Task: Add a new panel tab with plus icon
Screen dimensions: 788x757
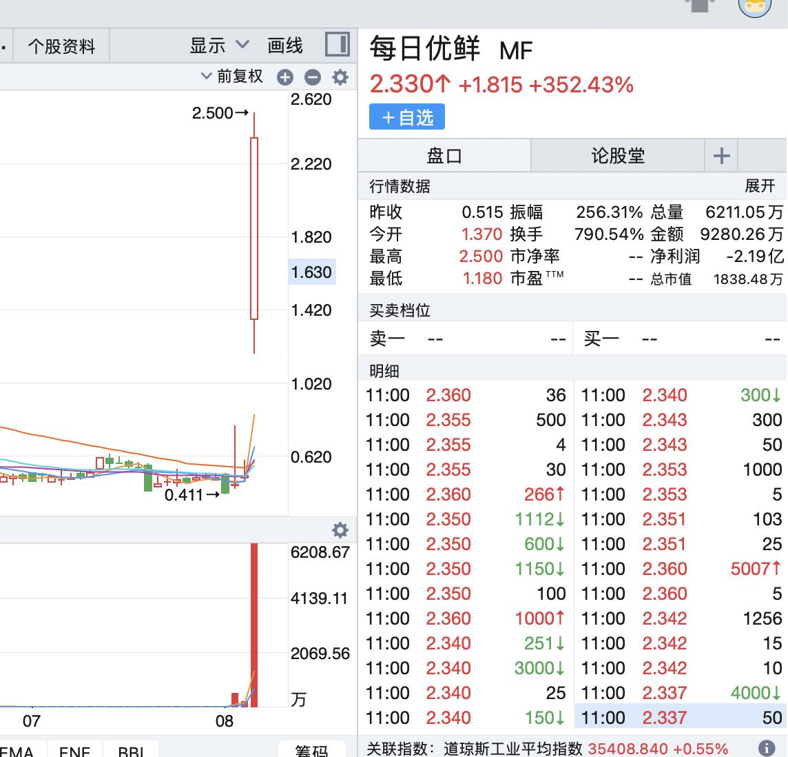Action: click(x=721, y=156)
